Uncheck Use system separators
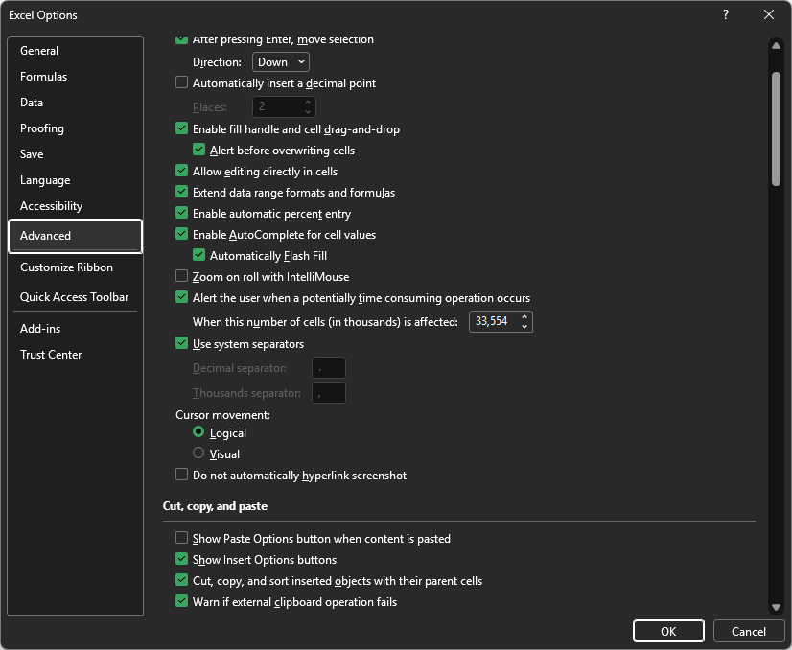This screenshot has width=792, height=650. 181,343
